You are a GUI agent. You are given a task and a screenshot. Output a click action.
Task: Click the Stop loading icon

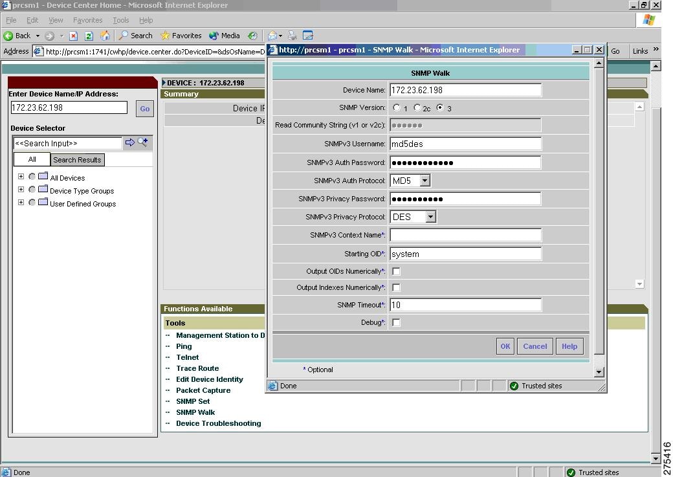[73, 36]
